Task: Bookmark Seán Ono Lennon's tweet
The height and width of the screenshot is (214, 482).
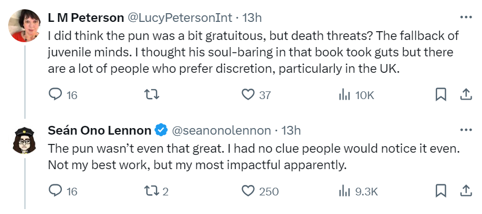Action: tap(441, 191)
